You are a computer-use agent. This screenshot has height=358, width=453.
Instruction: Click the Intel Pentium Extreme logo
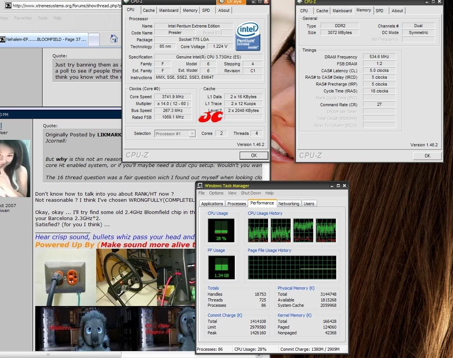pyautogui.click(x=248, y=37)
